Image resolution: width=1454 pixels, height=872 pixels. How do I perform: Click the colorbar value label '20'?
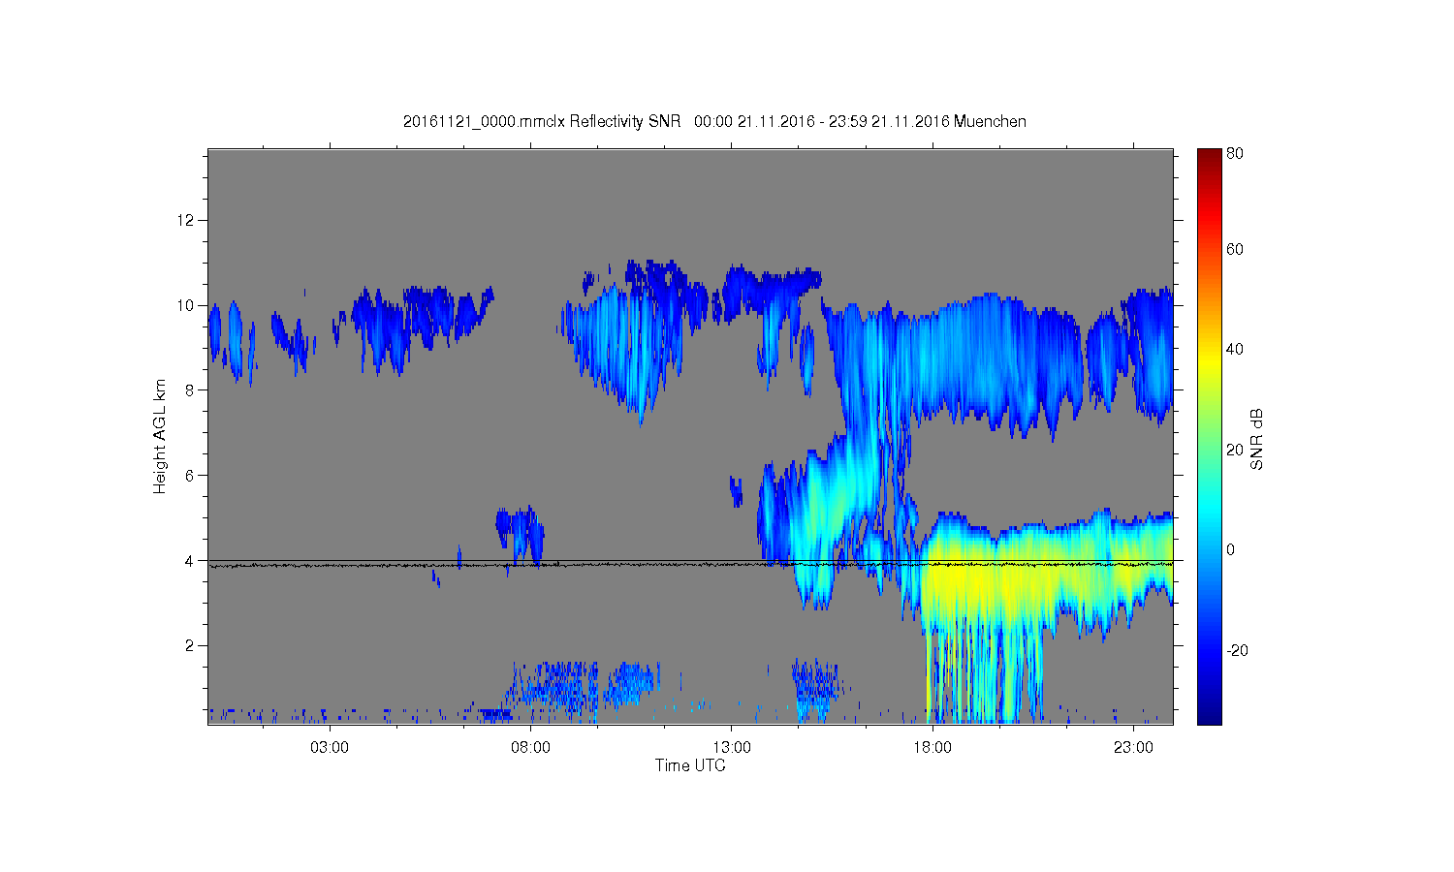(x=1235, y=450)
